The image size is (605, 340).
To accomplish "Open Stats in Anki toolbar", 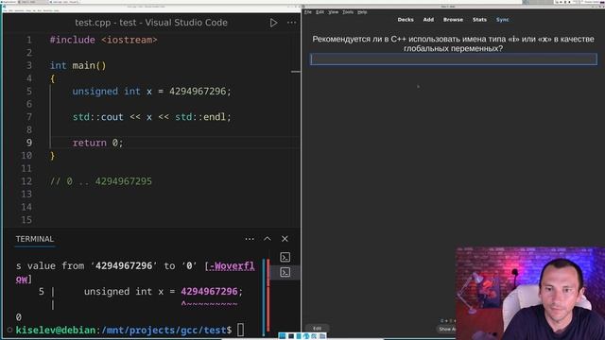I will [x=479, y=20].
